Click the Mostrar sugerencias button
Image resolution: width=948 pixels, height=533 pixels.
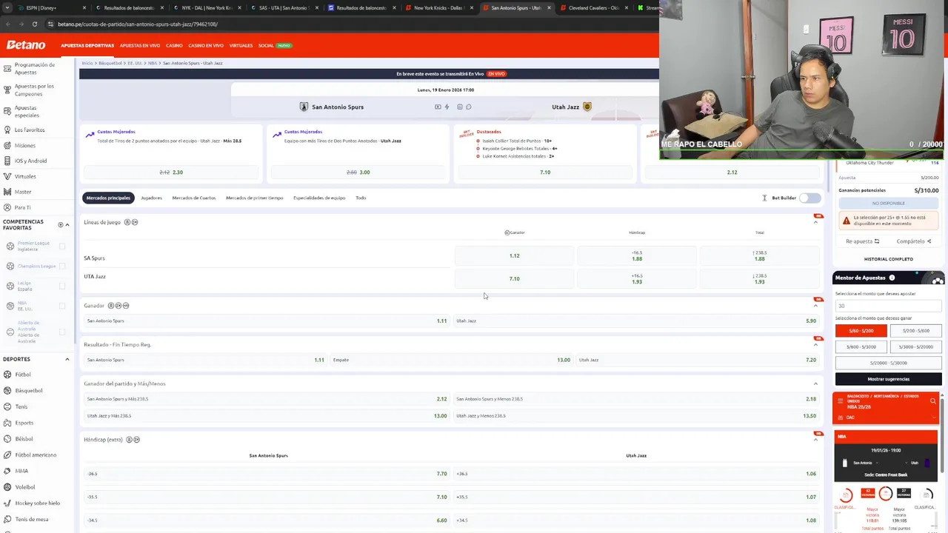888,379
